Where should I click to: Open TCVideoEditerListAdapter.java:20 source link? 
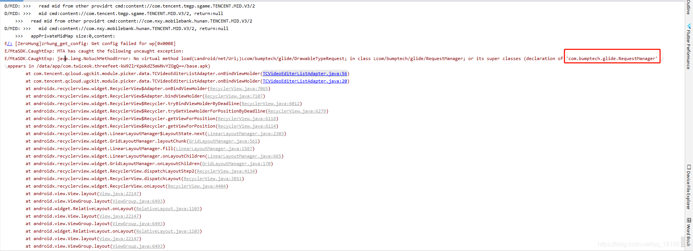point(305,81)
